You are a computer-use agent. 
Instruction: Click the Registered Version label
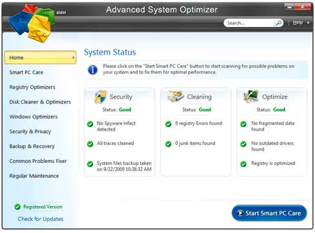[43, 207]
